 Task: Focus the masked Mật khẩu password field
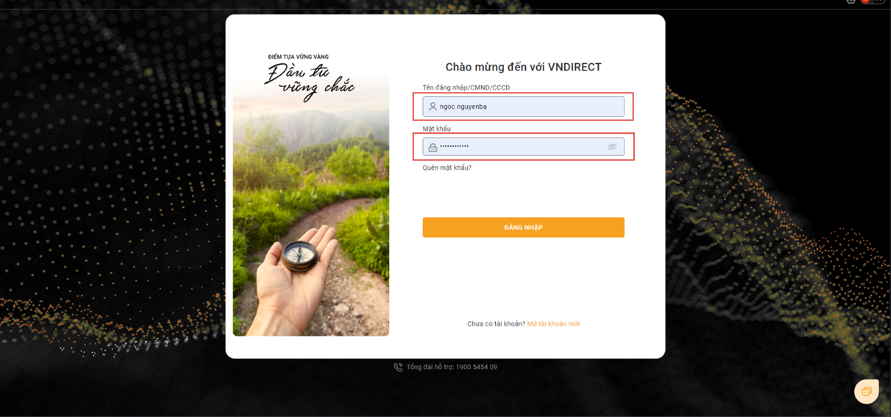point(523,147)
